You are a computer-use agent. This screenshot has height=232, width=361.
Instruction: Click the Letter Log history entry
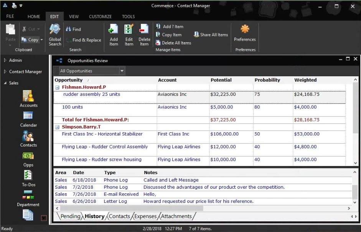tap(203, 201)
